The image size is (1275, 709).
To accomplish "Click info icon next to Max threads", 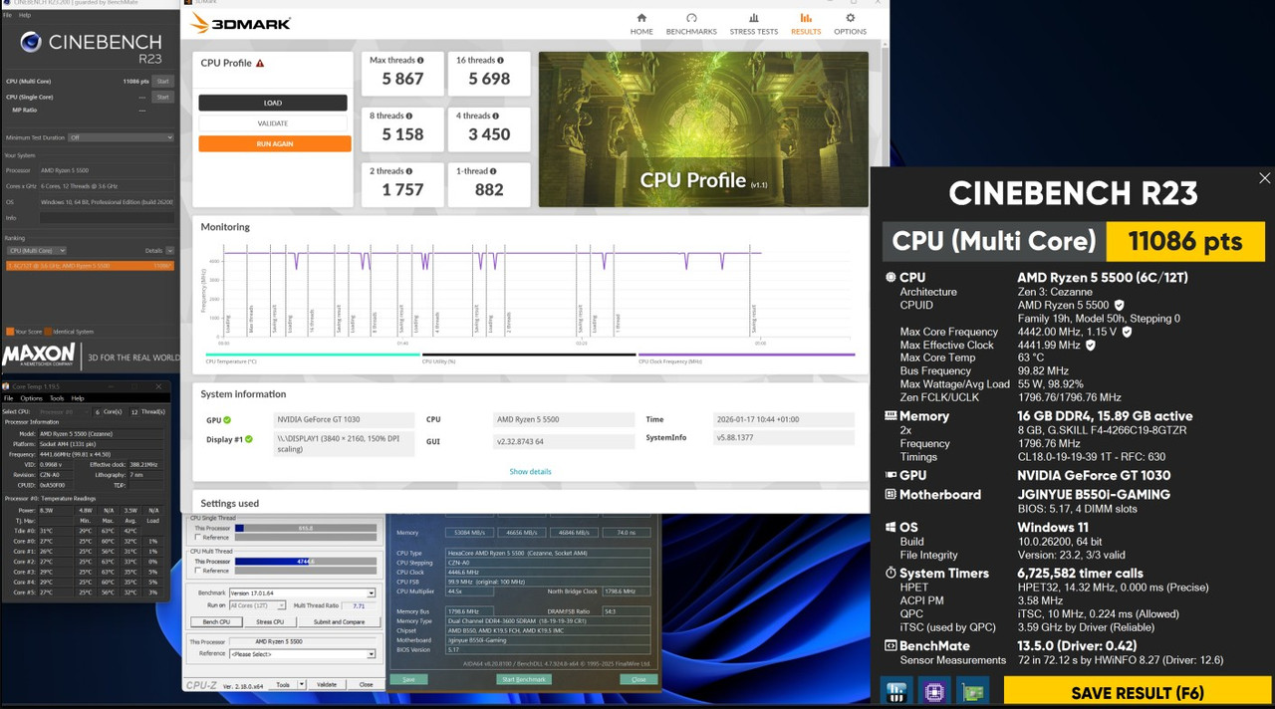I will tap(420, 60).
